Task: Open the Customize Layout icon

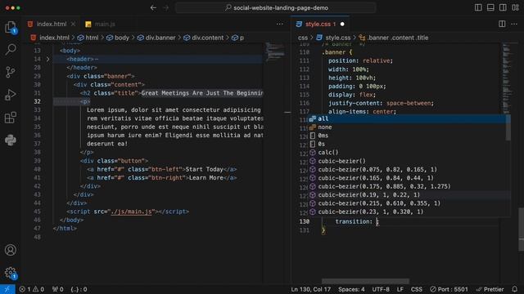Action: coord(515,7)
